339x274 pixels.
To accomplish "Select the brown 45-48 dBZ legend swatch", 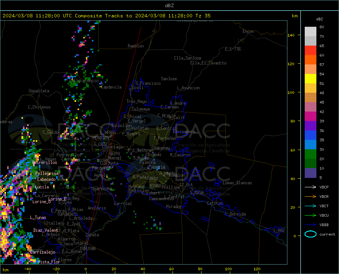I will click(x=310, y=98).
